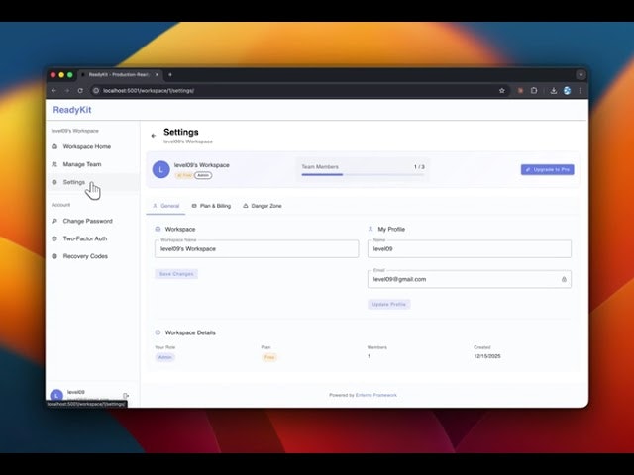Open Change Password page
The width and height of the screenshot is (634, 475).
click(x=92, y=221)
